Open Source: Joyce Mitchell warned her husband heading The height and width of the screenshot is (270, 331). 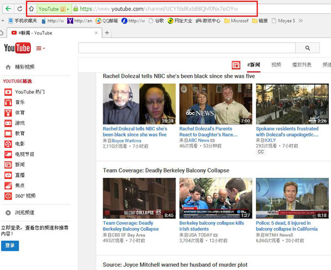coord(175,264)
